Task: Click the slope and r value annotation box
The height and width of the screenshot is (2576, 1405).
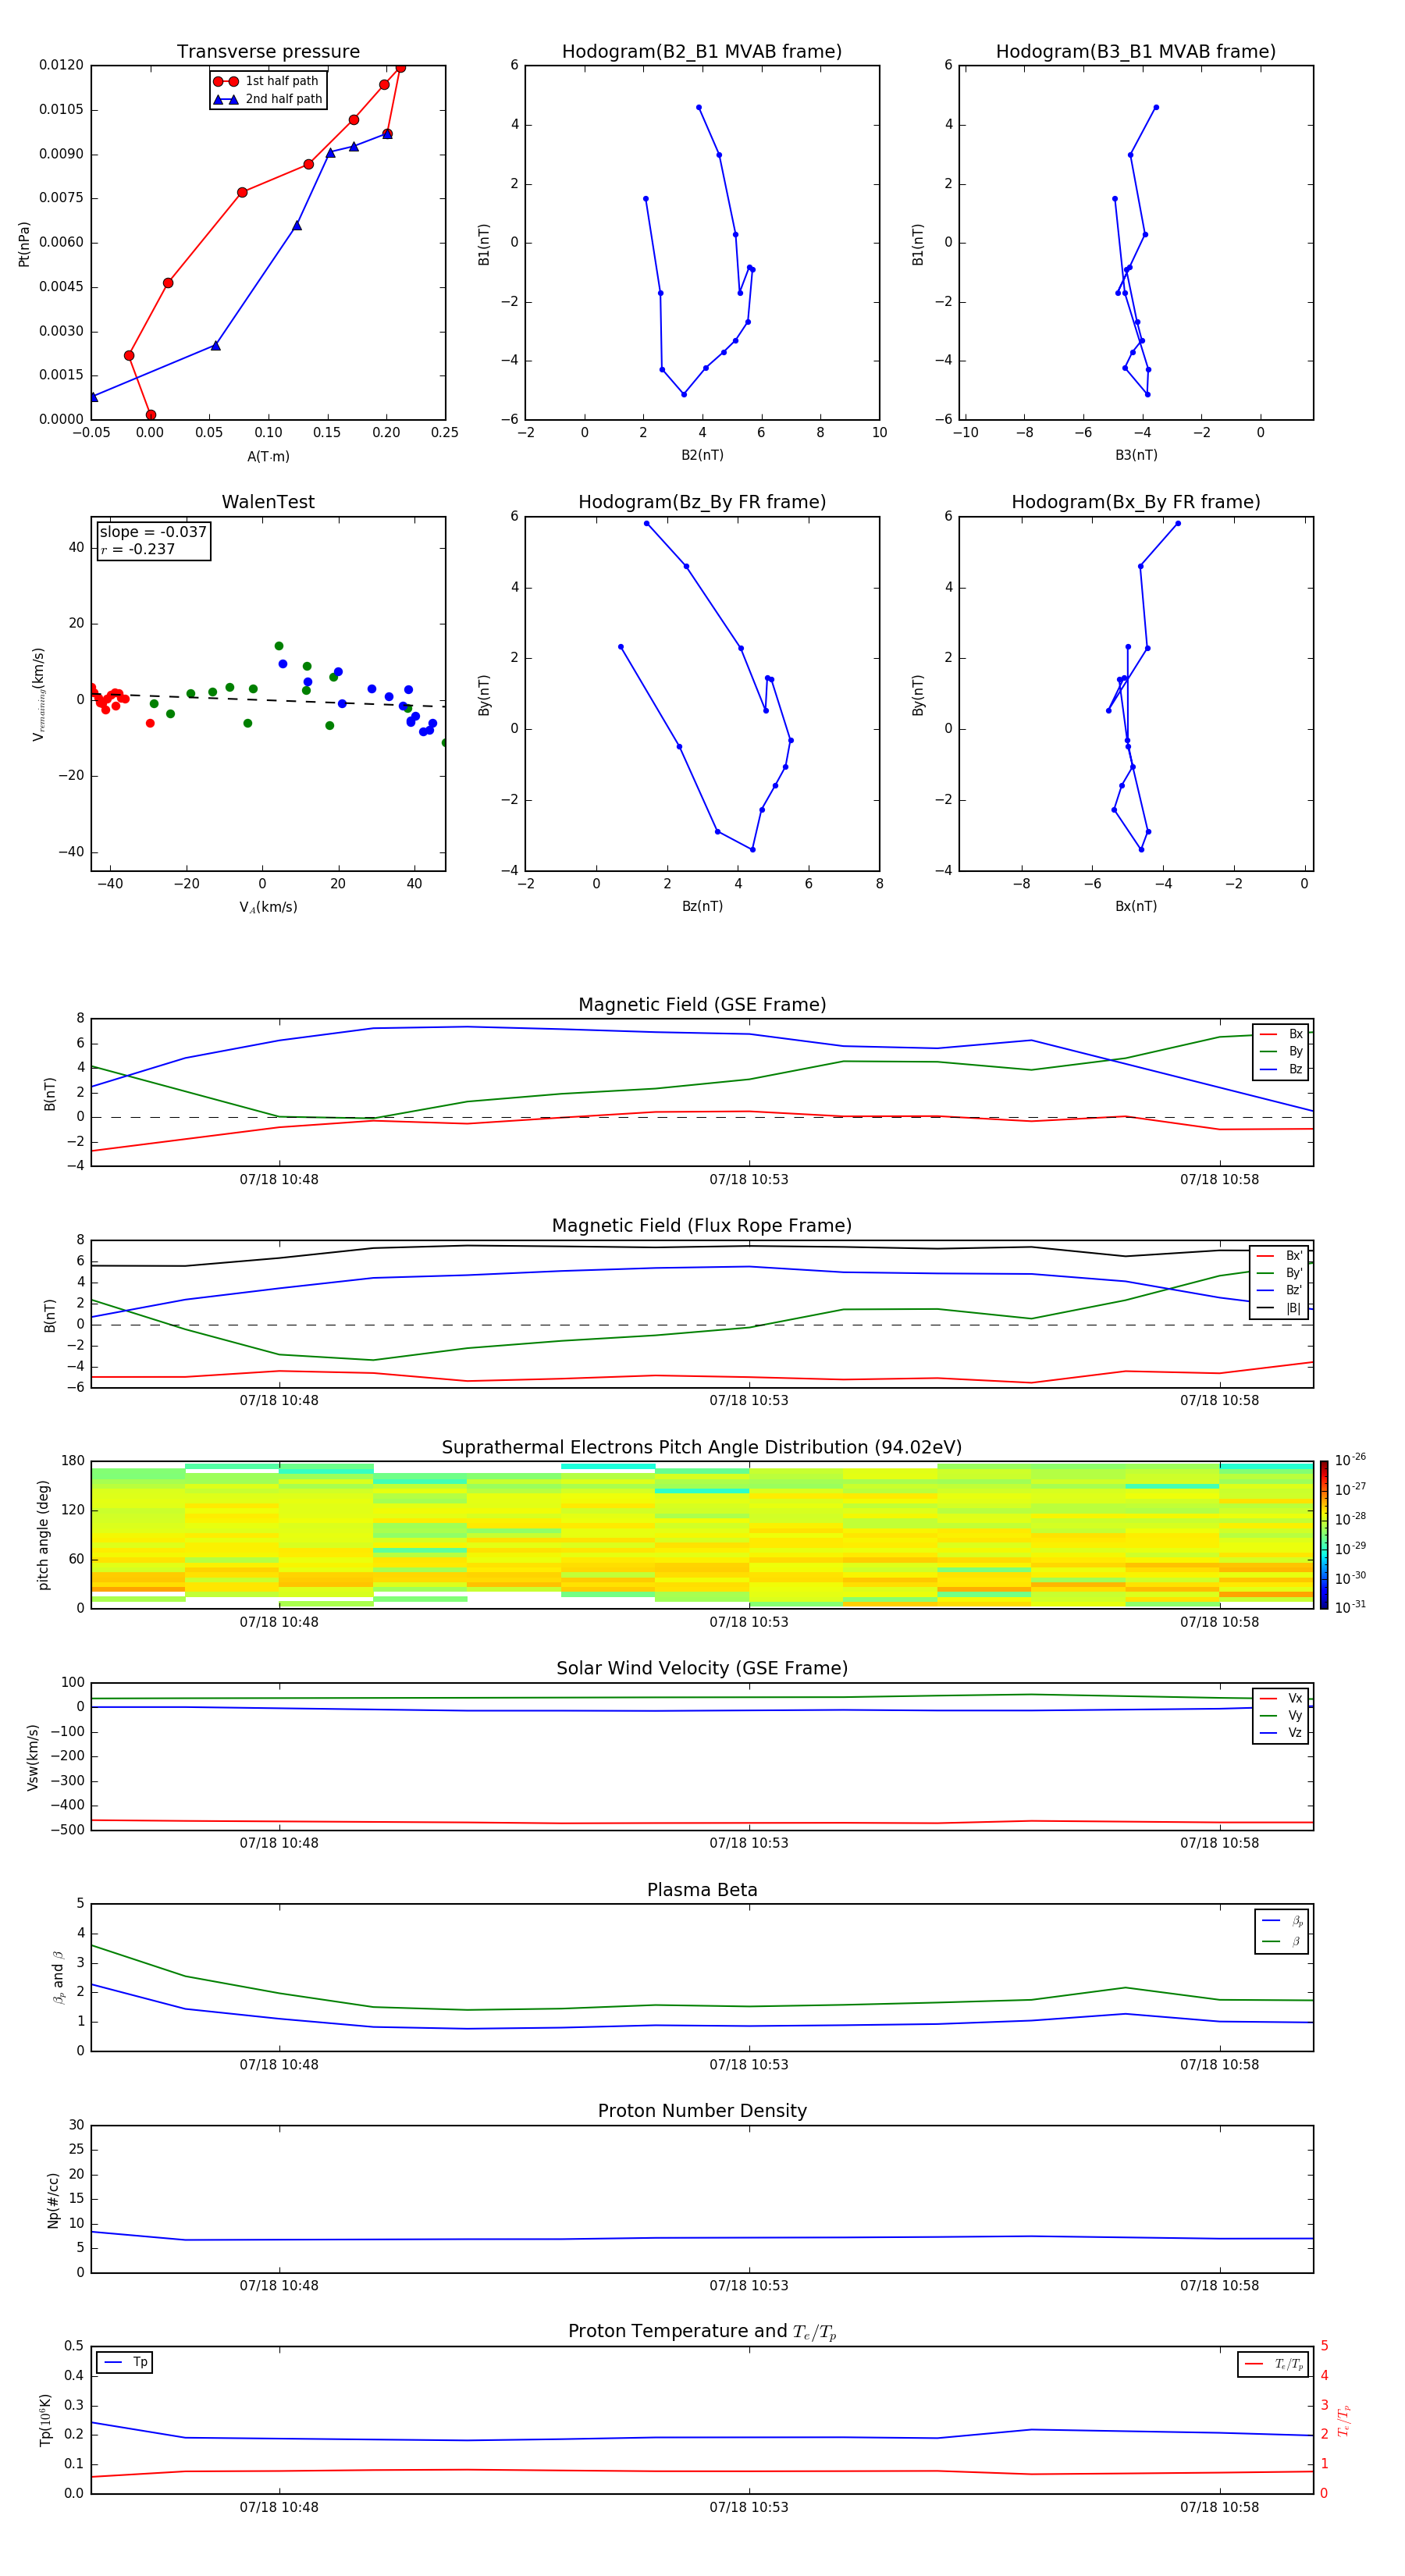Action: [x=153, y=541]
